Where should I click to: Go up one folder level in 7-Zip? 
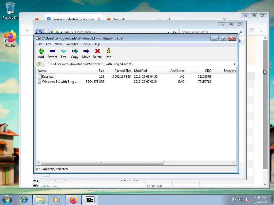click(39, 64)
